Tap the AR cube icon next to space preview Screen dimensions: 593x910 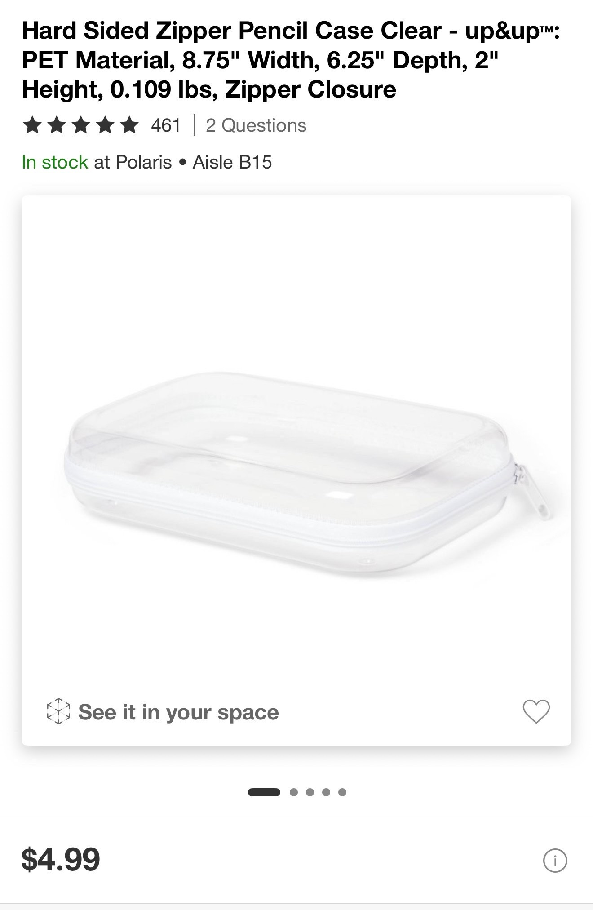59,711
